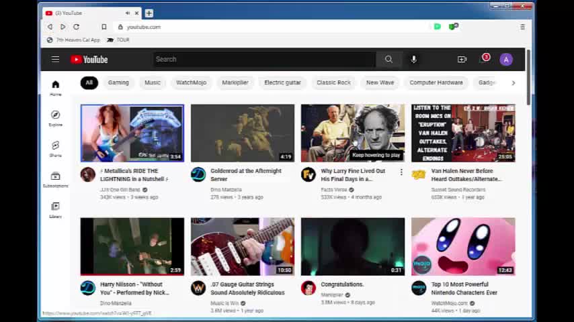The image size is (574, 322).
Task: Select the Gaming filter chip
Action: point(118,83)
